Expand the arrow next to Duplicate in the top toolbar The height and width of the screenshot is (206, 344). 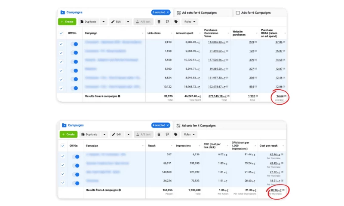click(x=104, y=21)
